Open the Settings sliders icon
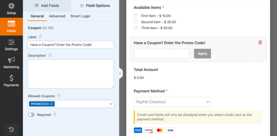277x136 pixels. [11, 42]
